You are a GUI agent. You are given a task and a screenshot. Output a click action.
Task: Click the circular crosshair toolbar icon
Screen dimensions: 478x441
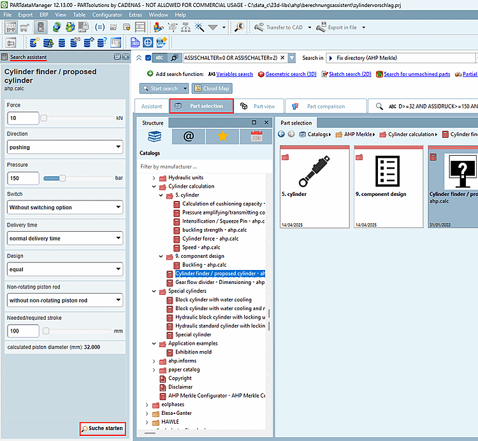click(x=148, y=42)
